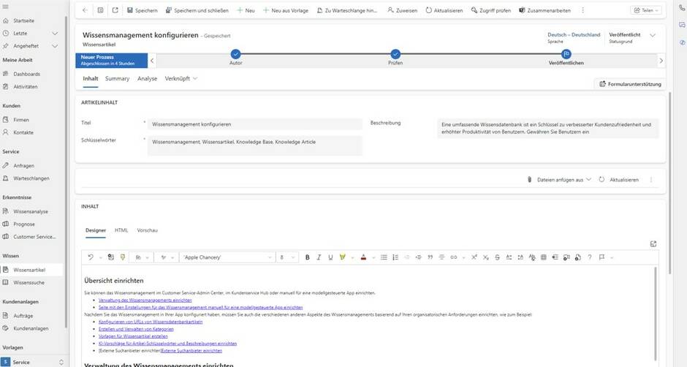This screenshot has height=367, width=687.
Task: Open the Verknüpft related dropdown
Action: [181, 78]
